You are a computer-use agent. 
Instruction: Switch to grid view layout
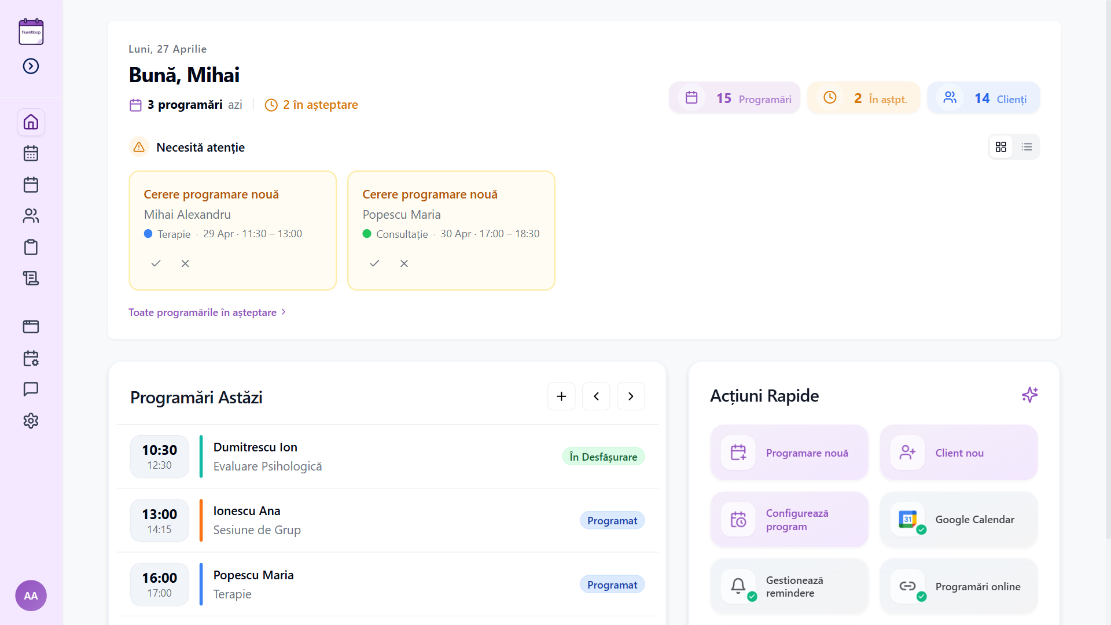click(x=1001, y=147)
